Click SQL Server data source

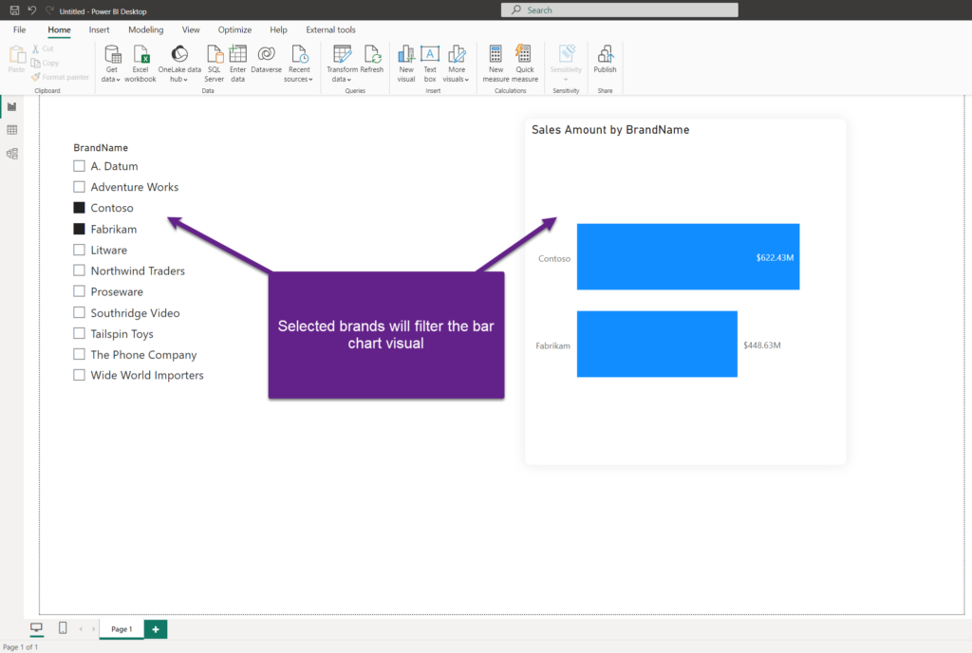point(214,64)
